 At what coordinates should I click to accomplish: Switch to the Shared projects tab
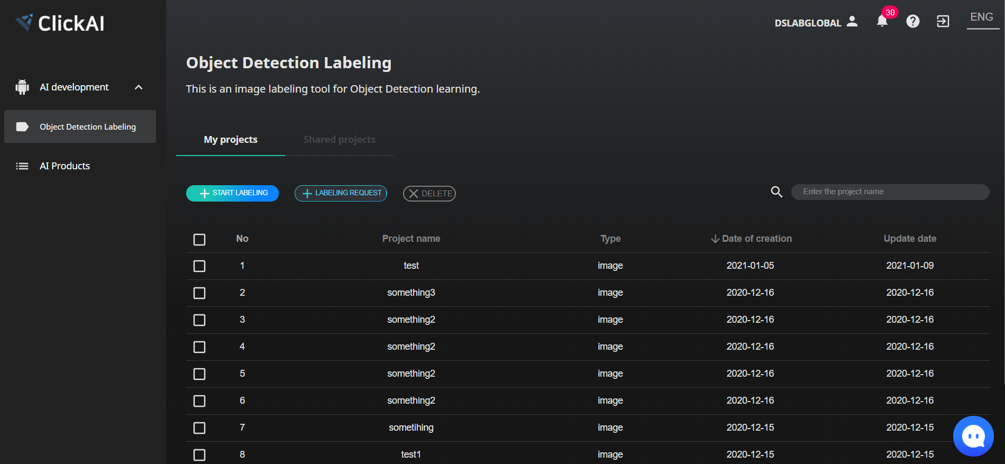339,140
